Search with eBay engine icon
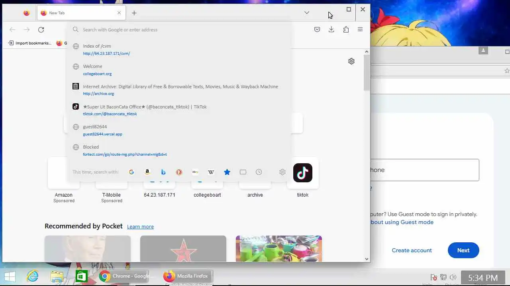Screen dimensions: 510x286 [x=195, y=172]
